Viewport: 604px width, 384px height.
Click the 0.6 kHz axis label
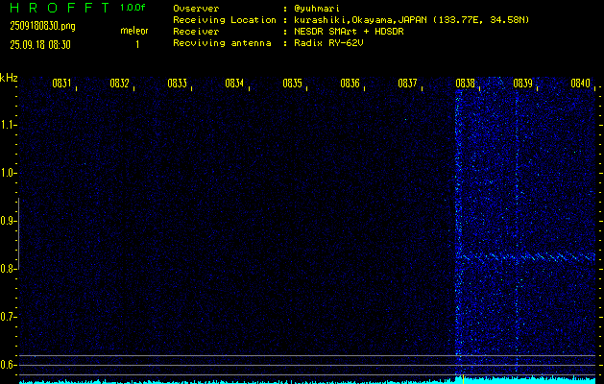coord(8,365)
